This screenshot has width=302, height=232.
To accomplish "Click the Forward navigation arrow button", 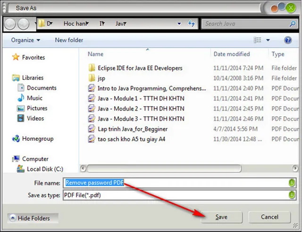I will [x=24, y=24].
